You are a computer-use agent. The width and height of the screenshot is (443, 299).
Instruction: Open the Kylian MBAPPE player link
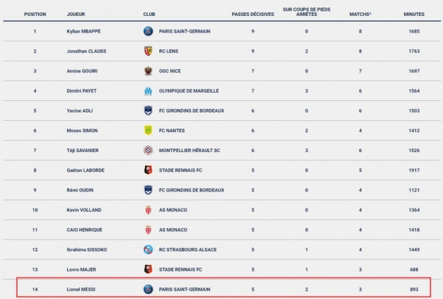84,31
